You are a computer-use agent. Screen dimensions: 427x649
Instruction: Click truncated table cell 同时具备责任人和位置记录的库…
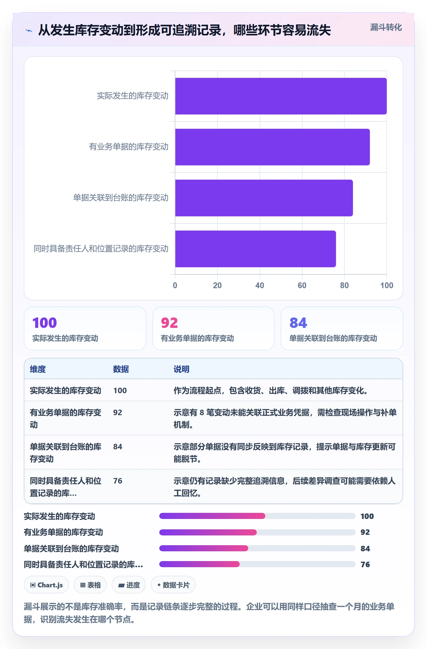[x=66, y=487]
